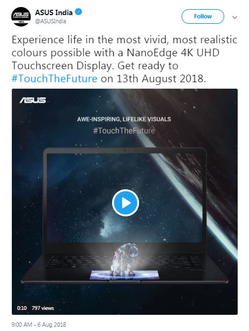Follow the ASUS India account

point(203,16)
